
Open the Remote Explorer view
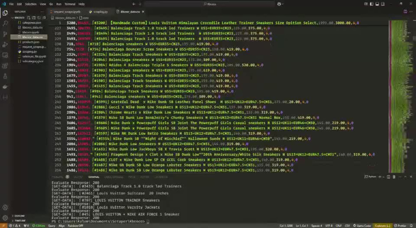[5, 55]
